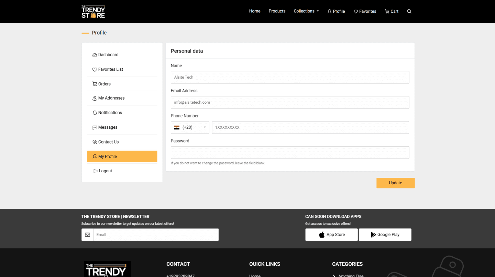The width and height of the screenshot is (495, 277).
Task: Open Profile from the top navigation
Action: pyautogui.click(x=336, y=11)
